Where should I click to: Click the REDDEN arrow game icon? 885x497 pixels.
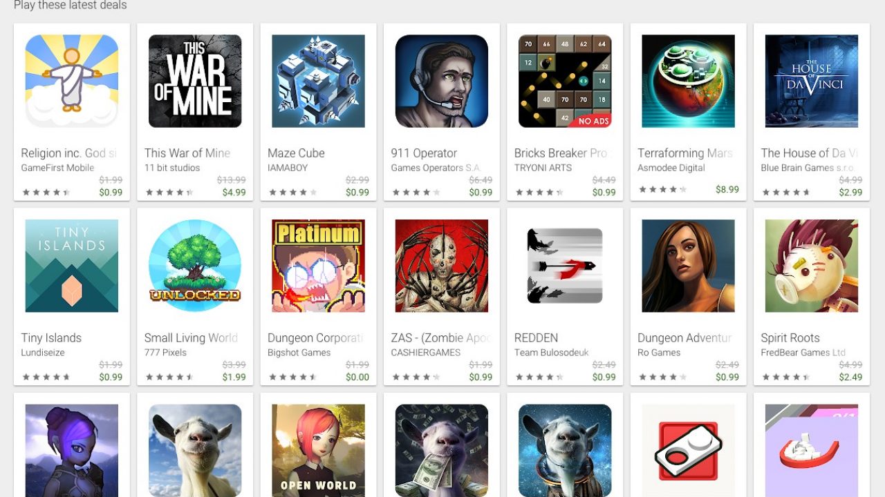[565, 266]
